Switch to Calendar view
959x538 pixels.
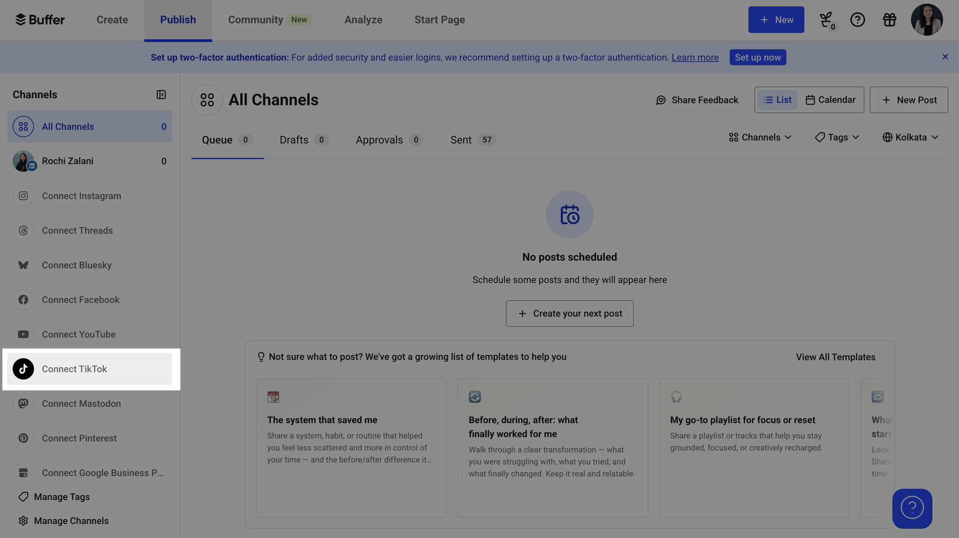pos(831,100)
